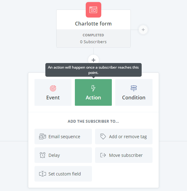
Task: Click the red form icon above Charlotte form
Action: (x=93, y=10)
